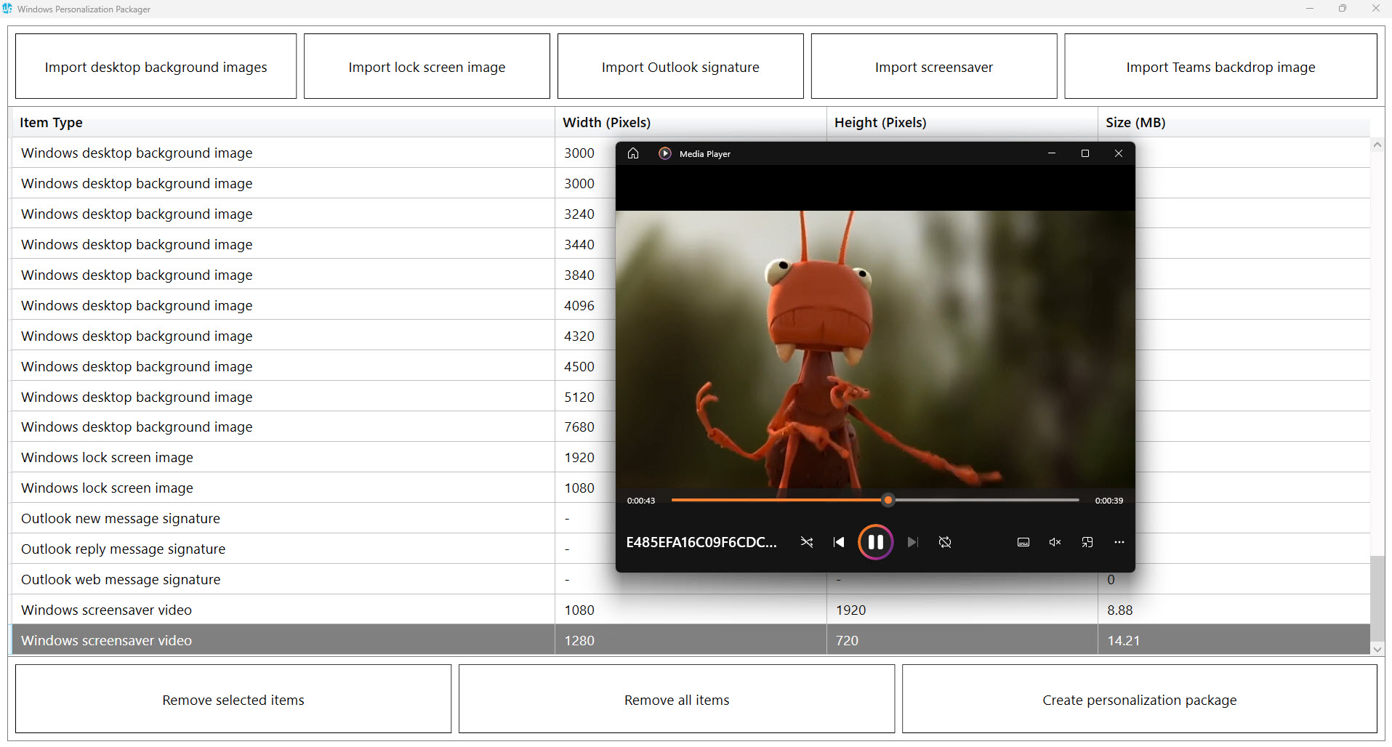Sort by Width (Pixels) column header
The width and height of the screenshot is (1392, 747).
(691, 122)
